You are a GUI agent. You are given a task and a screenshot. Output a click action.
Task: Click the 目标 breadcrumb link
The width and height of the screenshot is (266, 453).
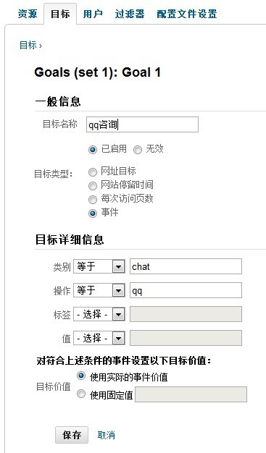click(28, 46)
